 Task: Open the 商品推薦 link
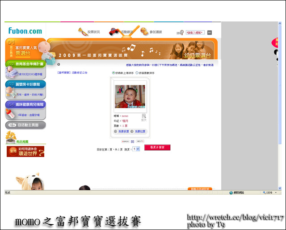(x=22, y=142)
